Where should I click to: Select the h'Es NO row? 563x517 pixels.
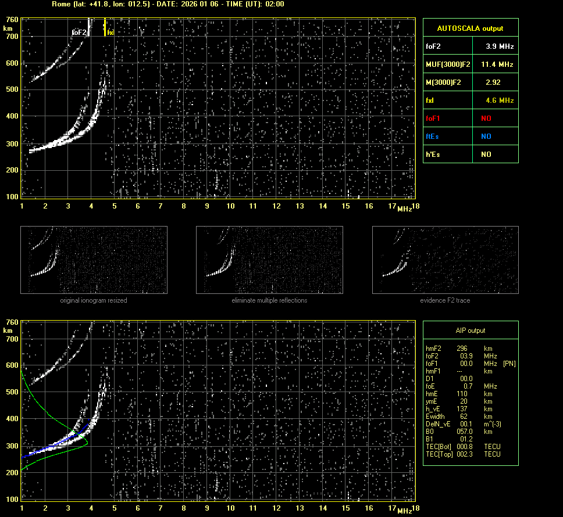point(470,155)
